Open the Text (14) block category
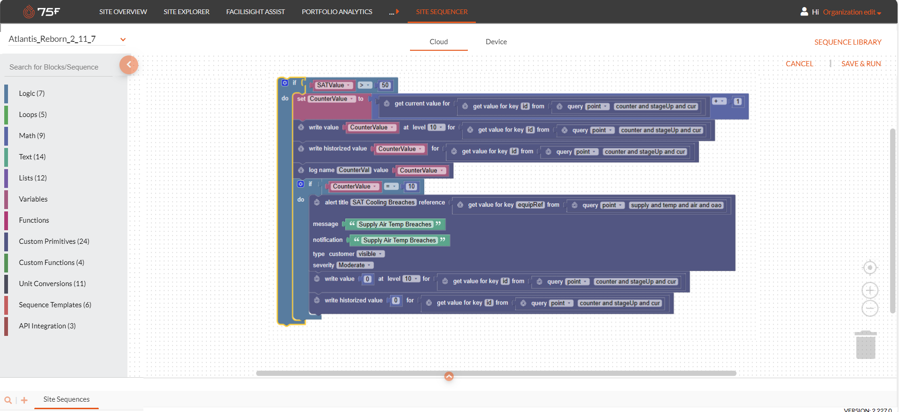The height and width of the screenshot is (412, 899). pos(32,157)
